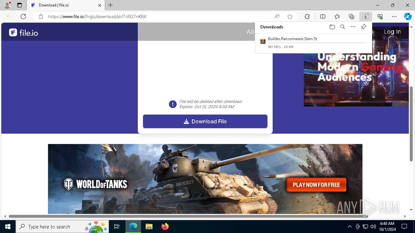
Task: Open the Favorites list
Action: point(337,17)
